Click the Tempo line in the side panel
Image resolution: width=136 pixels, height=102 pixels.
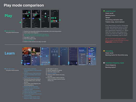108,17
